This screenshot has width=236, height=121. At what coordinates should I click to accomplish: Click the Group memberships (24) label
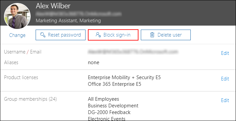(30, 99)
